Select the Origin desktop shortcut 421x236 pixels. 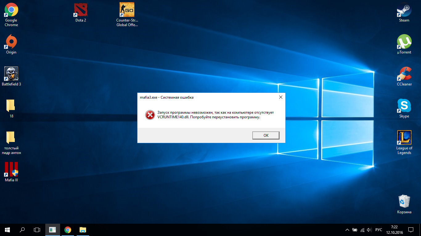[x=11, y=45]
